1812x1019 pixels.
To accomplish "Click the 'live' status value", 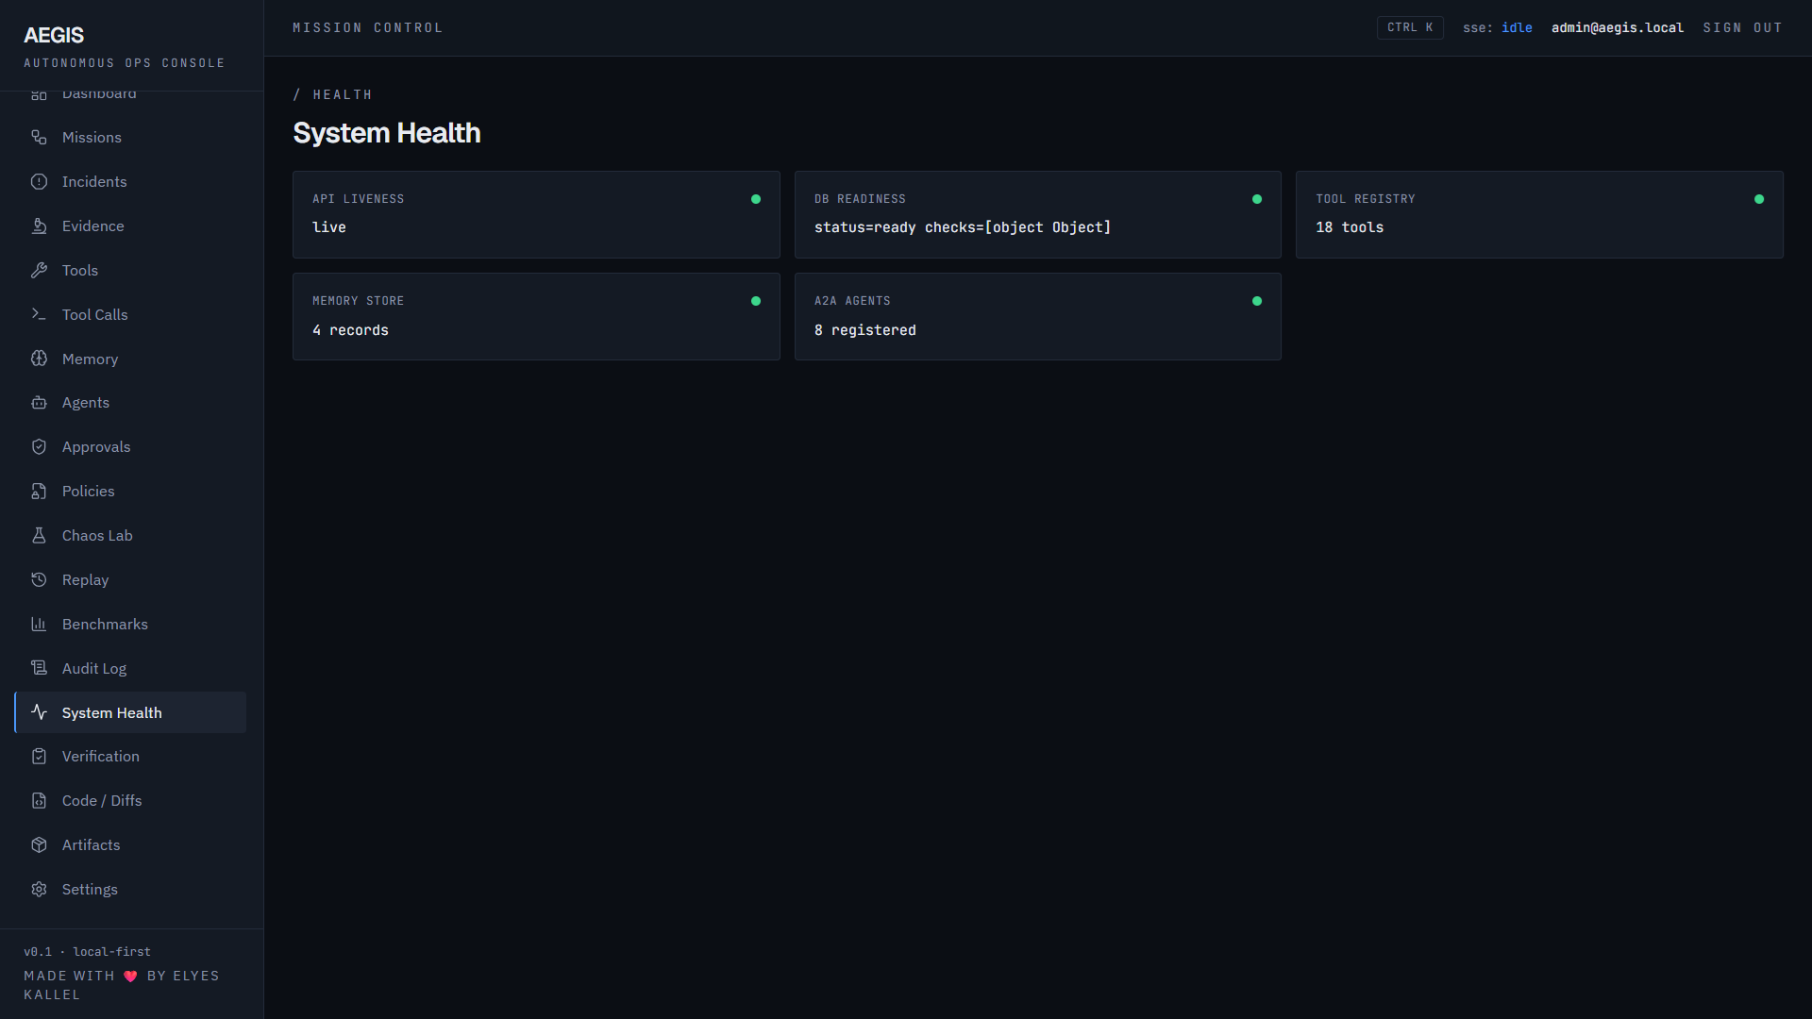I will coord(329,227).
